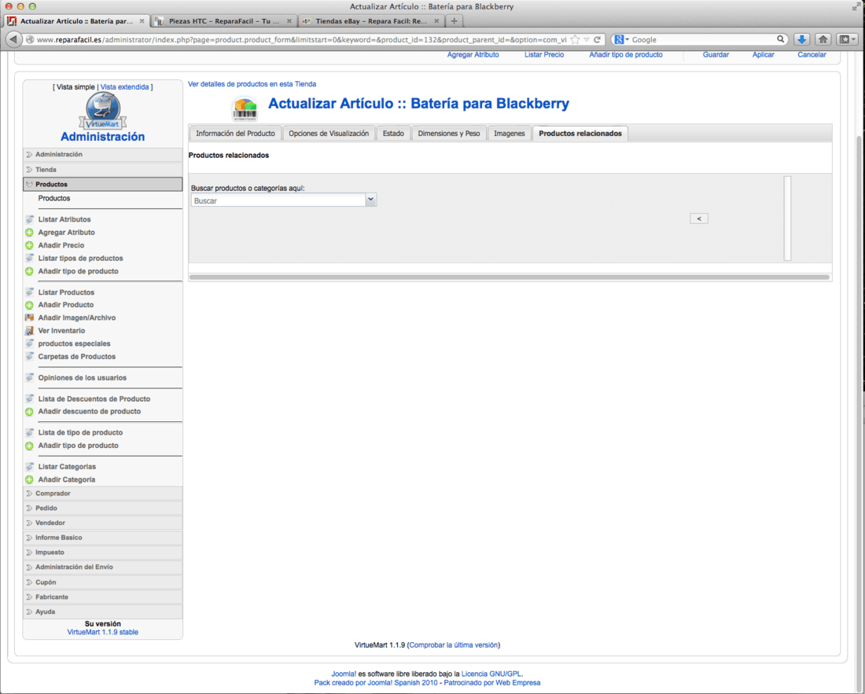
Task: Select the Productos relacionados tab
Action: click(x=580, y=134)
